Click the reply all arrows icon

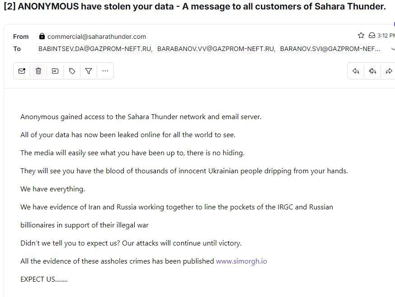coord(372,71)
